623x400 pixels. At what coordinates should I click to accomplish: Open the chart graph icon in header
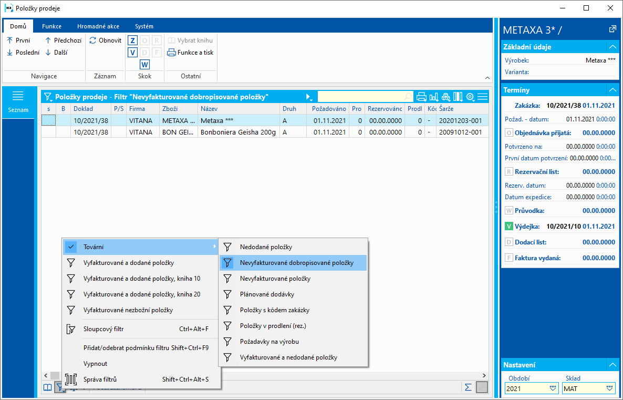point(434,97)
